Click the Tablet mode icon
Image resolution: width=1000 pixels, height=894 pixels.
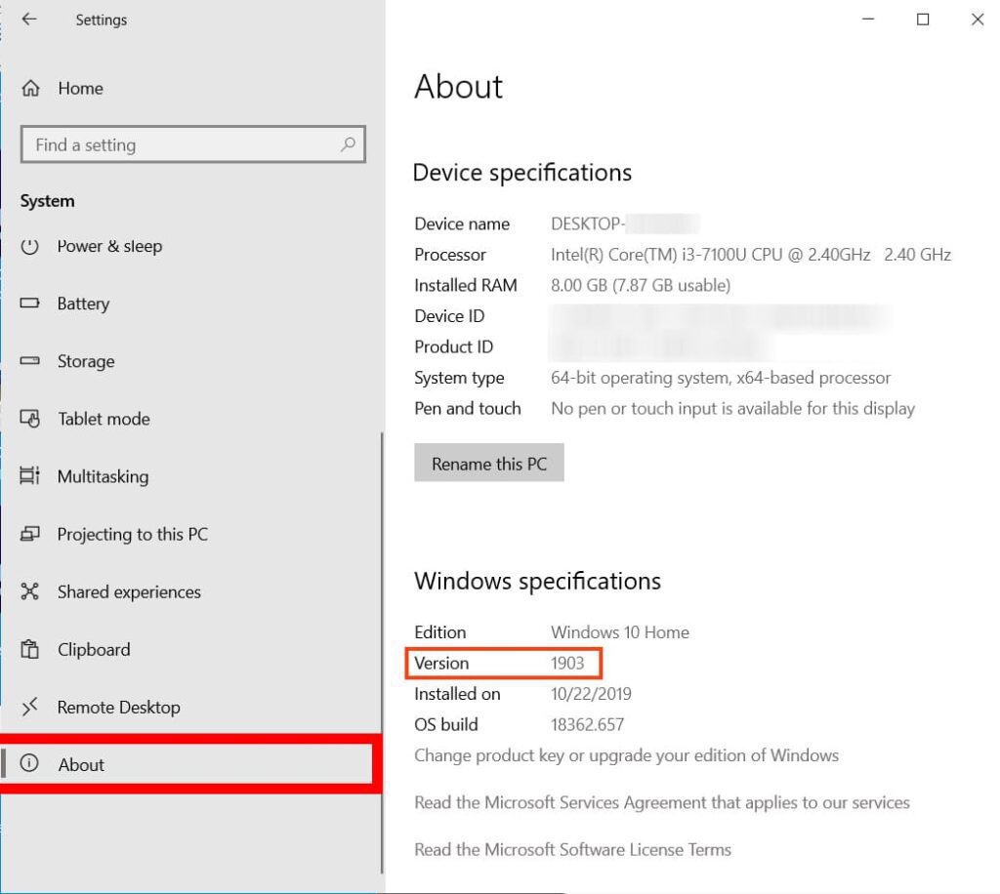(30, 419)
